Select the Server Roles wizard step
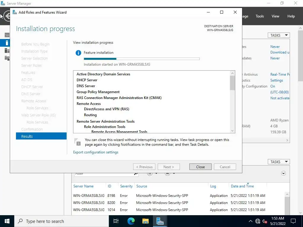 click(x=31, y=65)
